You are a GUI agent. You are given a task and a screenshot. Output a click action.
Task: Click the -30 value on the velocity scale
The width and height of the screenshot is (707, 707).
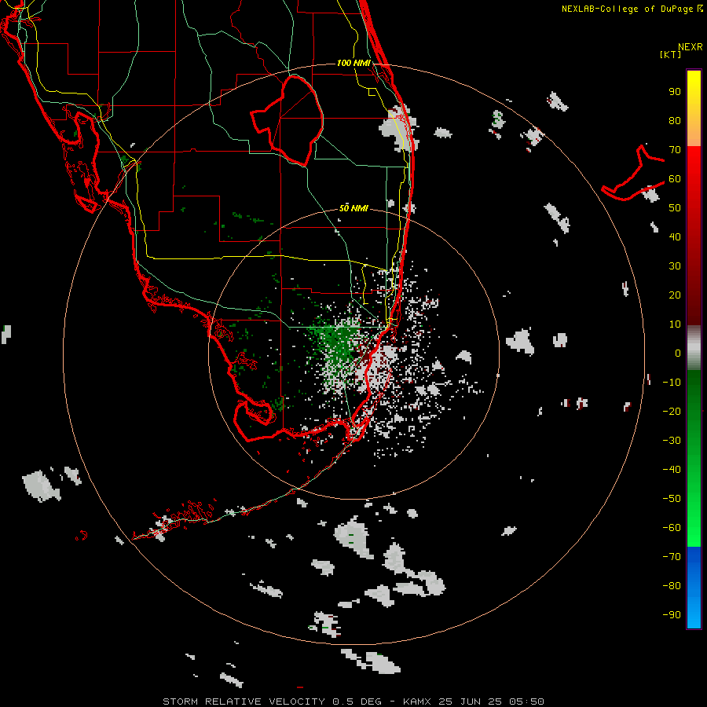(x=672, y=441)
